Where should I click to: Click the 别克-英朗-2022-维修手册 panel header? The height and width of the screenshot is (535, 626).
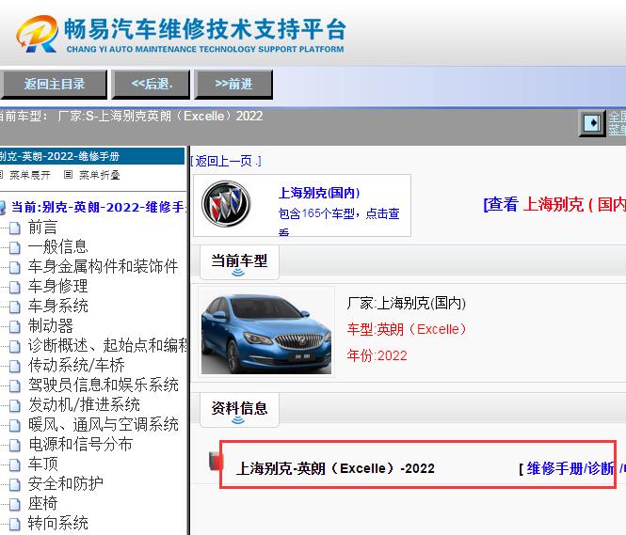pos(92,156)
